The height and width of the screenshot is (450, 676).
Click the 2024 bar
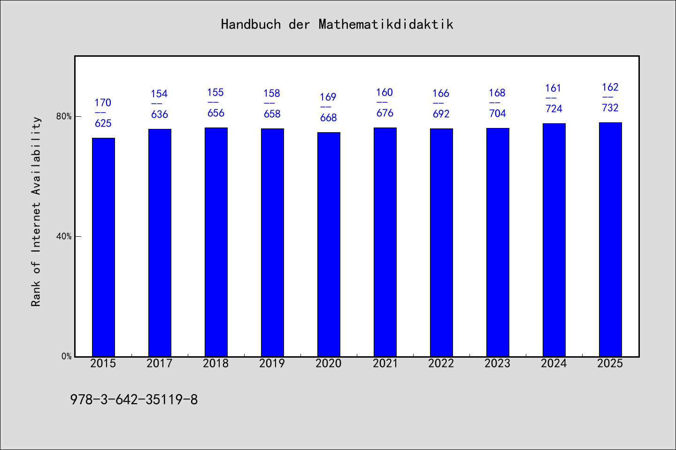pos(554,240)
